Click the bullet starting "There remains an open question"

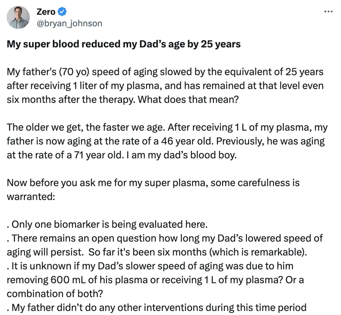(165, 245)
